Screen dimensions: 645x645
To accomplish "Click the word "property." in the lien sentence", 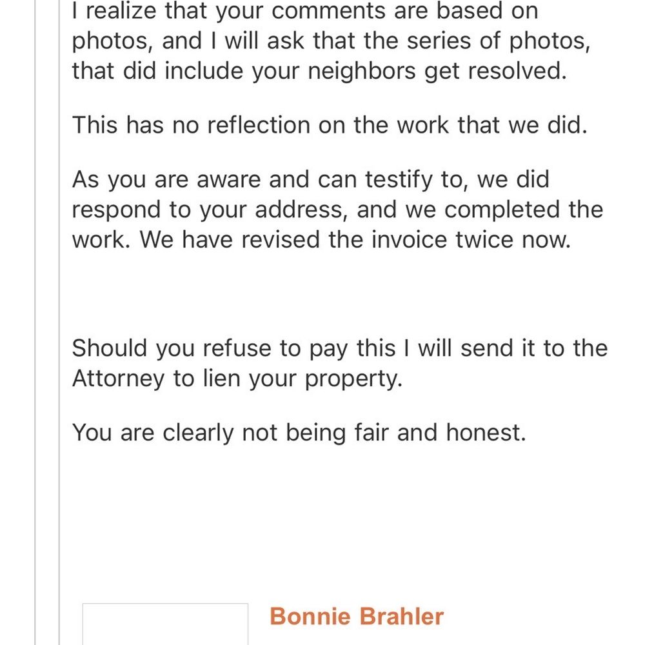I will pos(353,379).
